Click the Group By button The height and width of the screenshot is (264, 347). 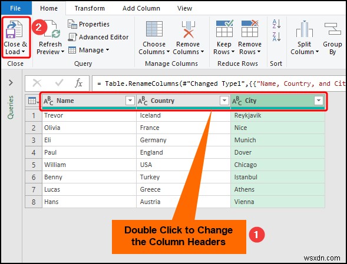click(332, 38)
